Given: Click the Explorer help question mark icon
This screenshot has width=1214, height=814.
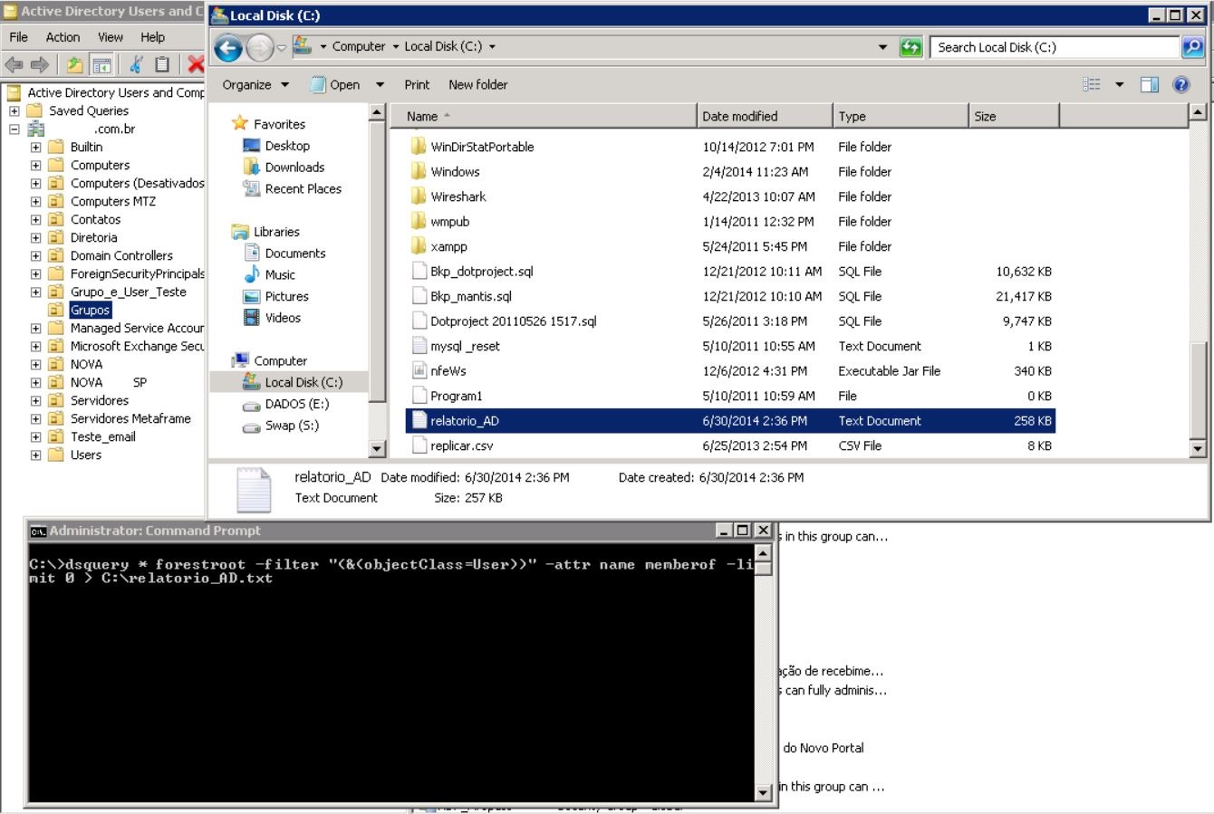Looking at the screenshot, I should tap(1180, 85).
